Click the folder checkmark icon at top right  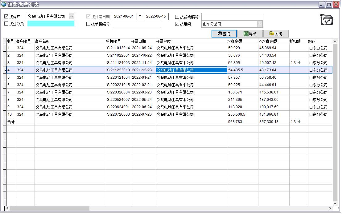click(x=327, y=20)
